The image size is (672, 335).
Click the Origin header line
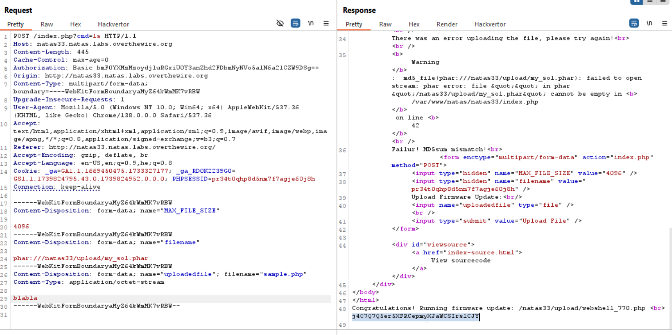pyautogui.click(x=111, y=76)
